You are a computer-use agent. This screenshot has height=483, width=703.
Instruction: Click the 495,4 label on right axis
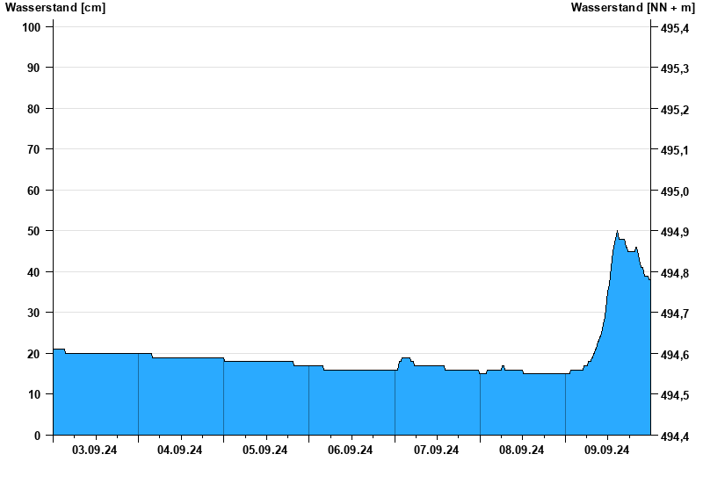click(673, 29)
